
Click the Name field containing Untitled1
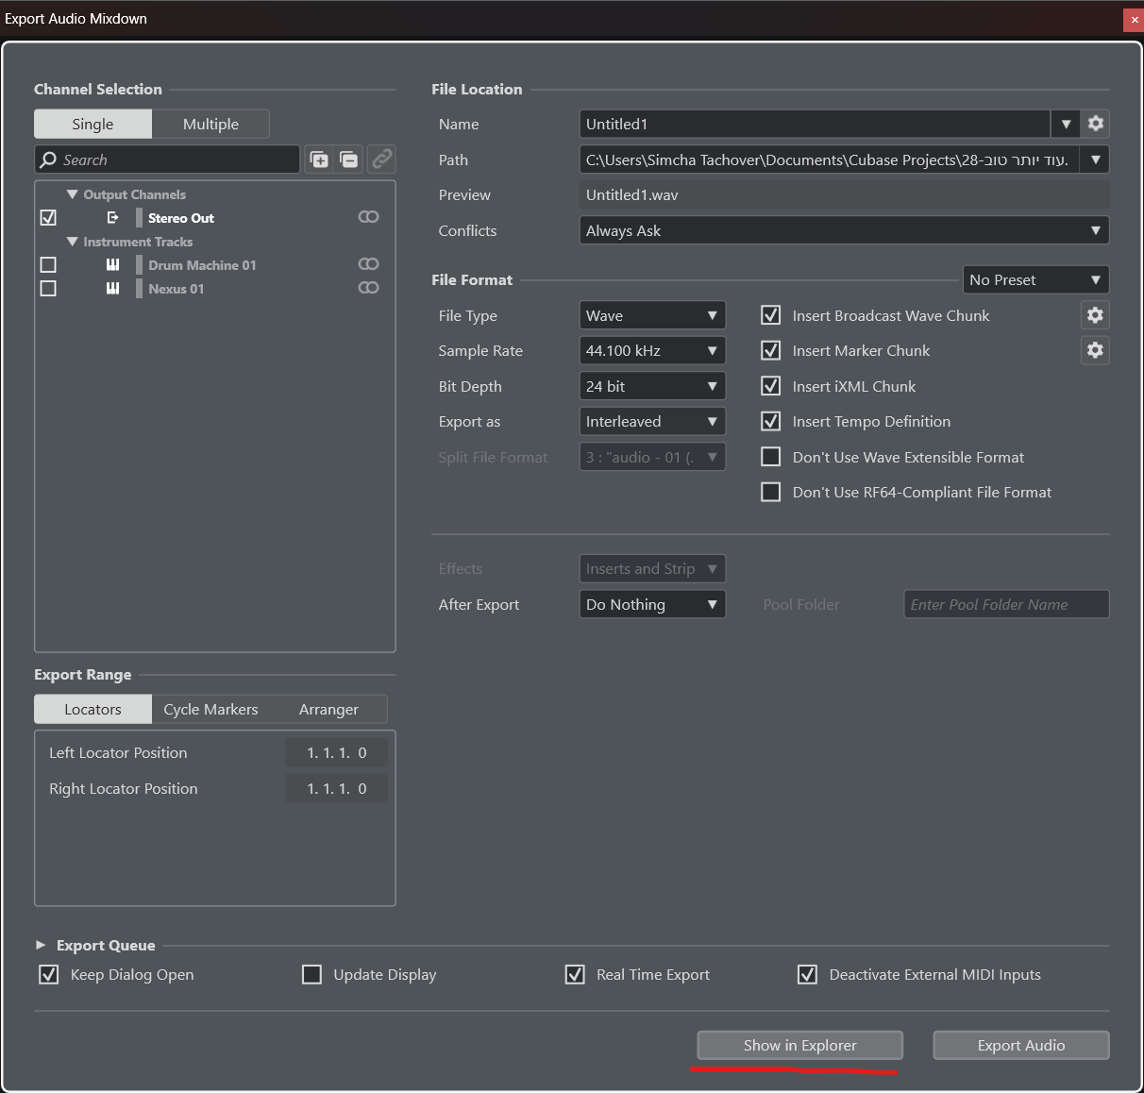point(815,124)
